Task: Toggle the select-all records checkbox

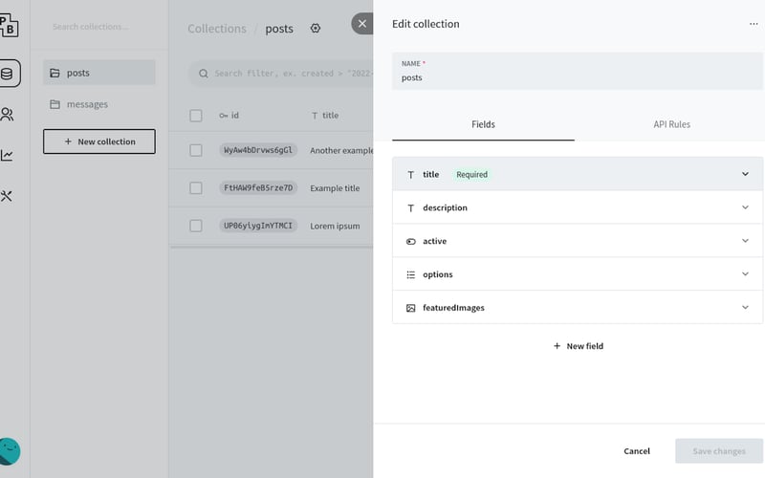Action: click(x=196, y=116)
